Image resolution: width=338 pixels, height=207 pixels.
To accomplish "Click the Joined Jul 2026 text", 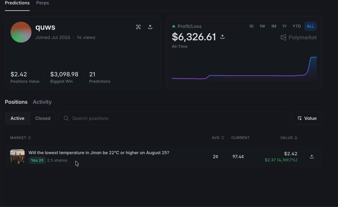I will [x=53, y=38].
